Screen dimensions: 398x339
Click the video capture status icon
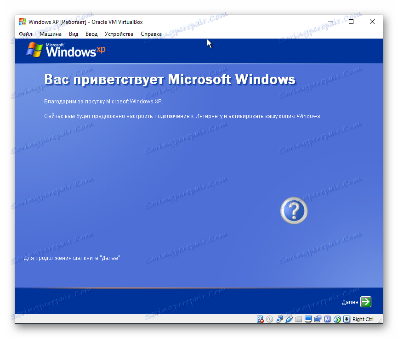[318, 319]
